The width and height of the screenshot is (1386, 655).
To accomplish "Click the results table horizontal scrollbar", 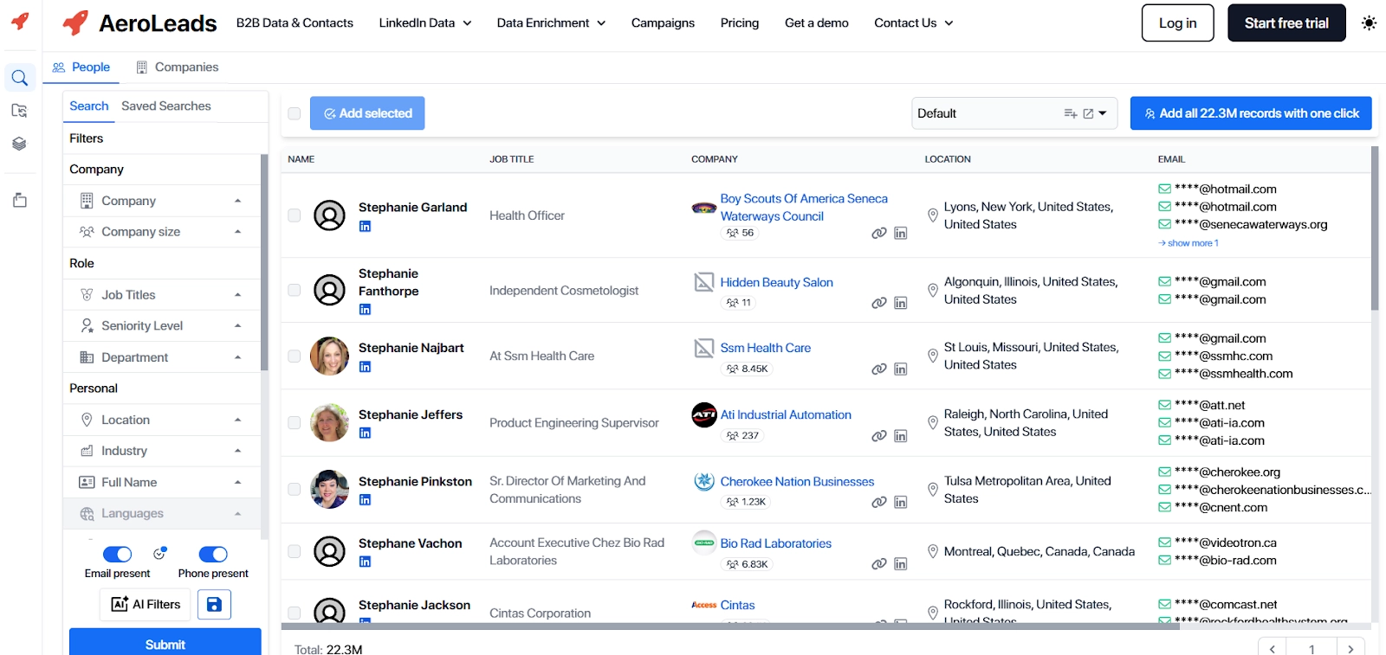I will [730, 626].
